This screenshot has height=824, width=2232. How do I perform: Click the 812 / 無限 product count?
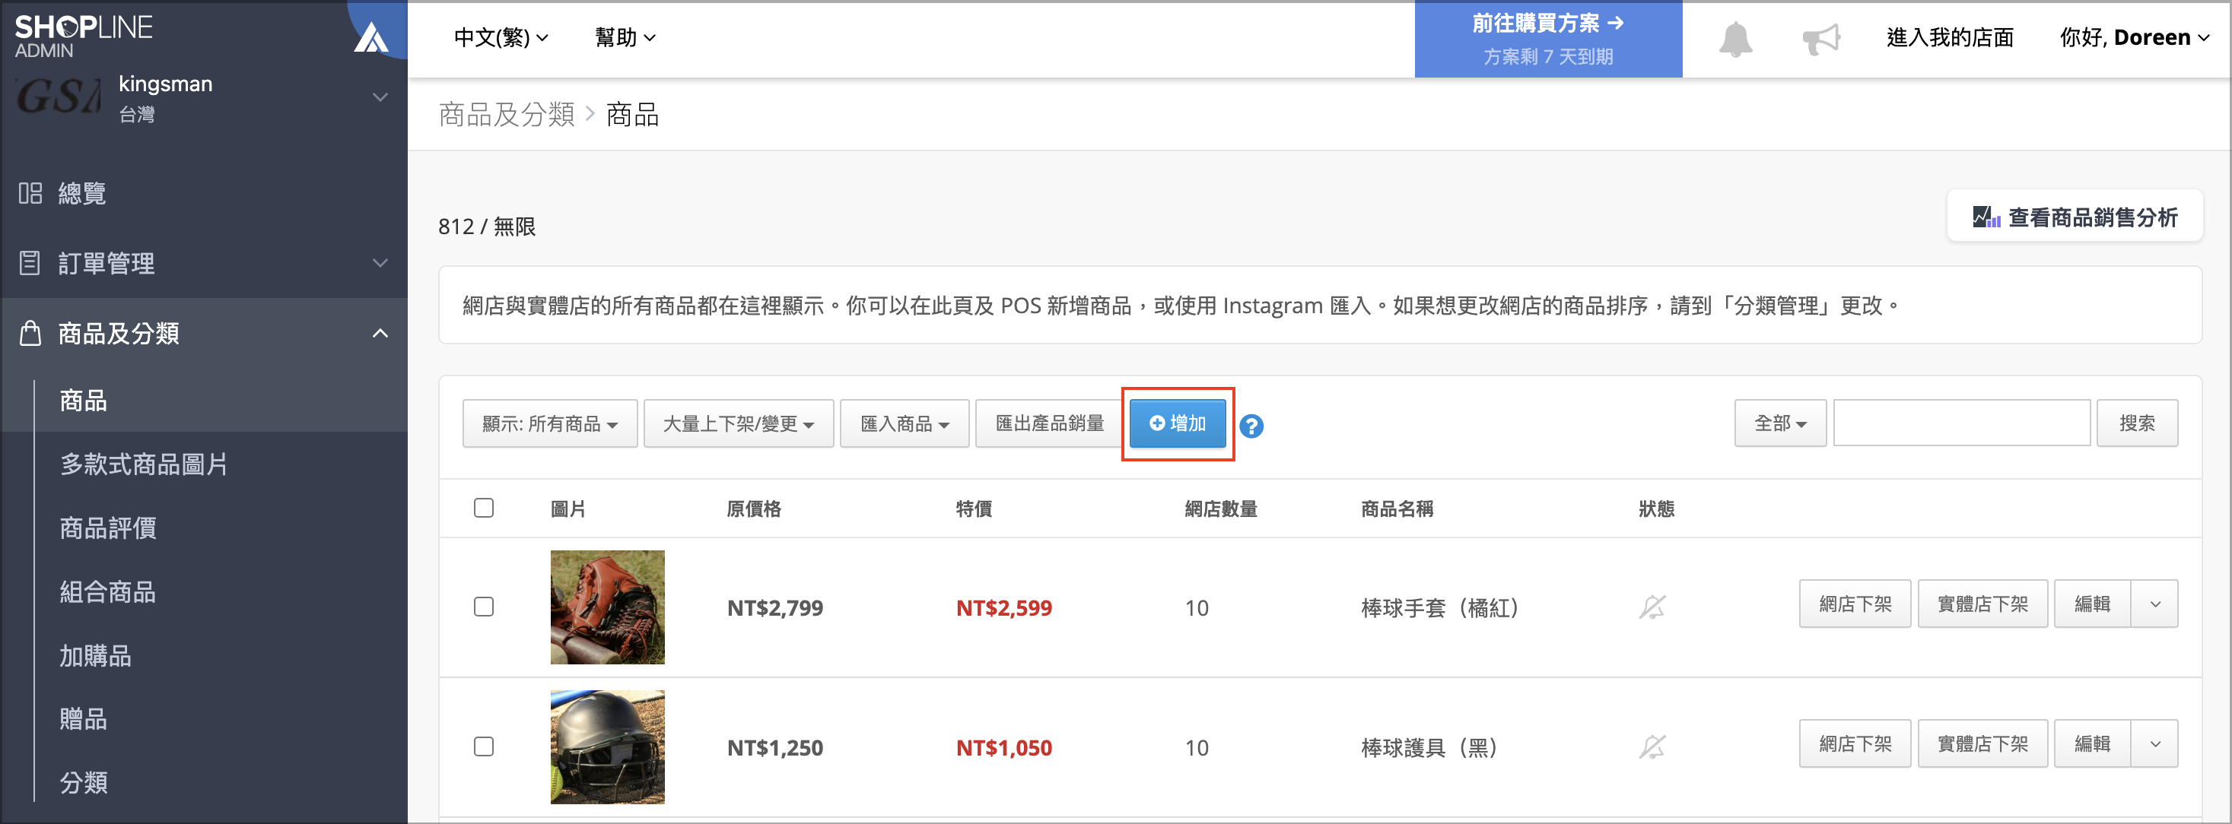point(486,226)
